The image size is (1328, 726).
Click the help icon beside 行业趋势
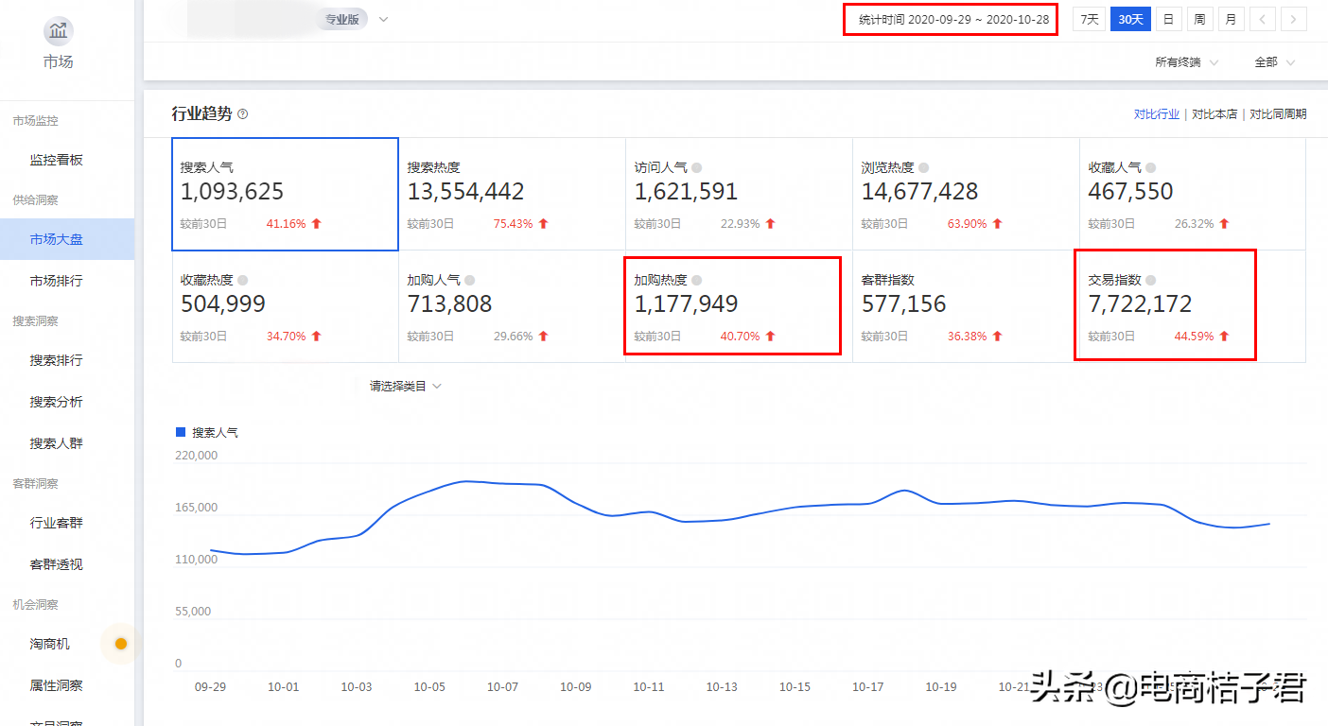[x=243, y=114]
